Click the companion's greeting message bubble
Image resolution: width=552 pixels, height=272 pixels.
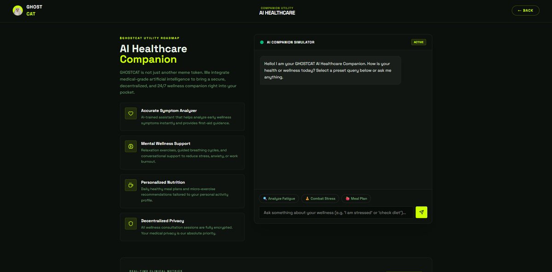[330, 70]
